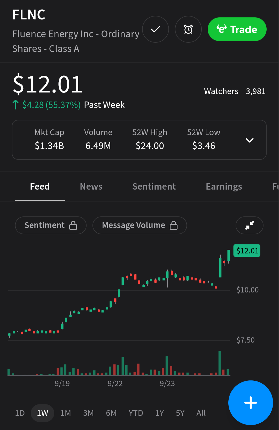Tap the green Trade button

[237, 29]
